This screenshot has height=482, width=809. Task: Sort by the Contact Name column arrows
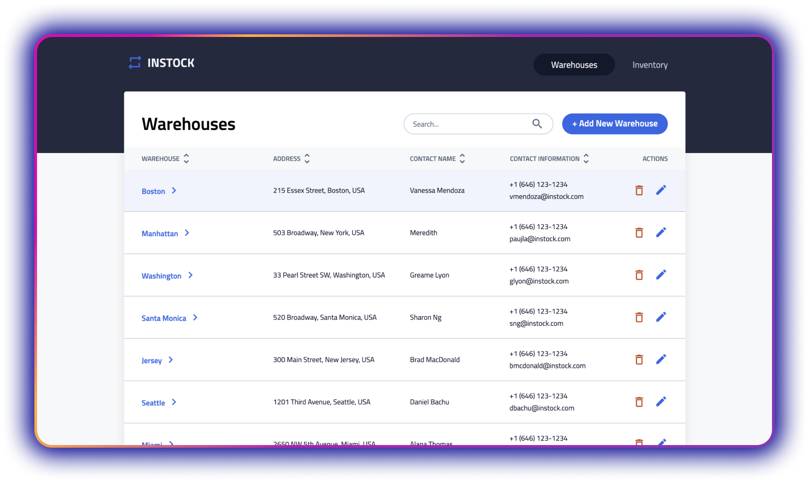tap(462, 158)
